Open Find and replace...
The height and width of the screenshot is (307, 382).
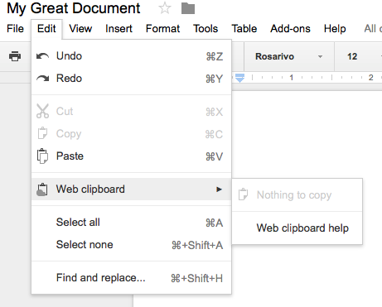point(132,278)
